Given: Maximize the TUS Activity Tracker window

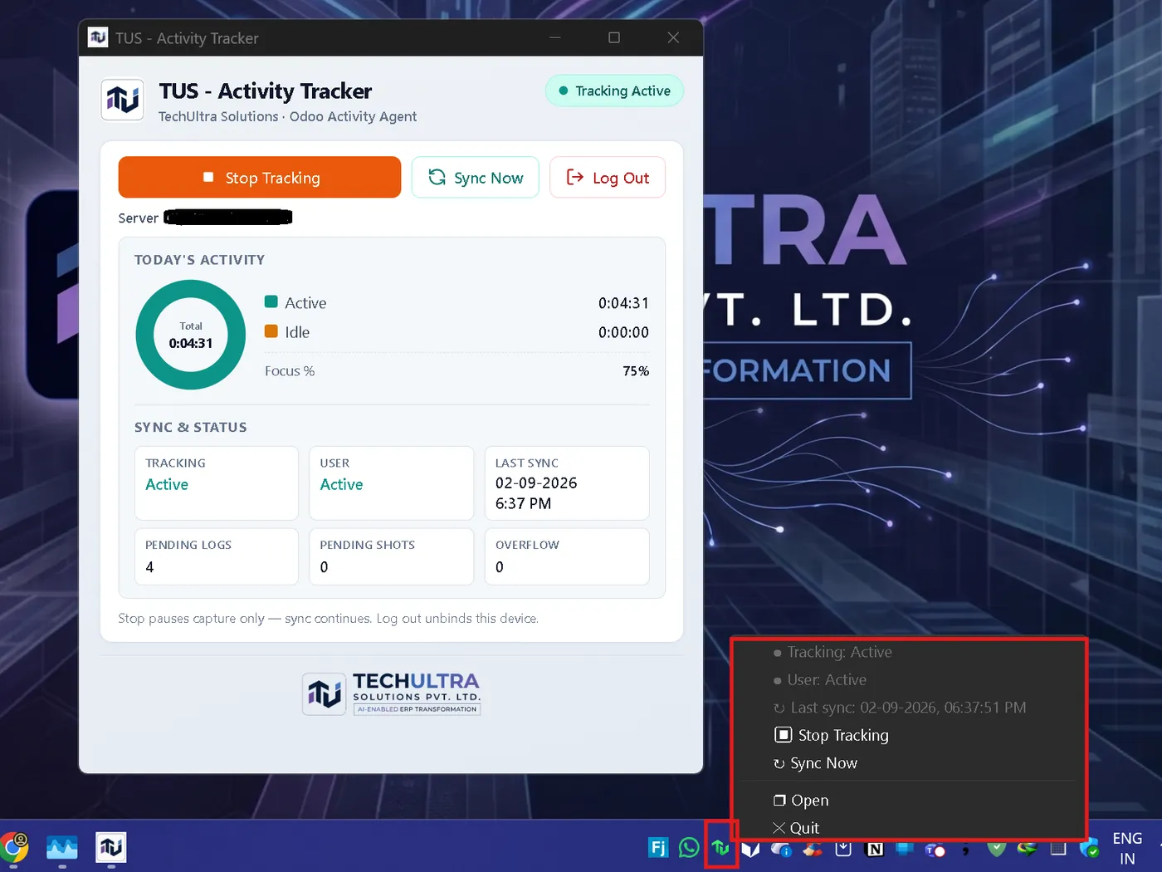Looking at the screenshot, I should pyautogui.click(x=614, y=37).
